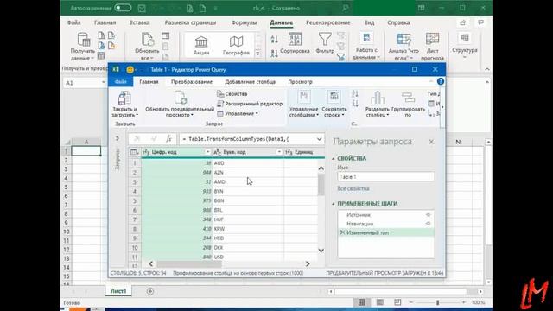The height and width of the screenshot is (311, 553).
Task: Close the Параметры запроса pane
Action: click(x=431, y=142)
